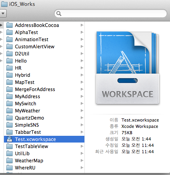Click the Test.xcworkspace name in preview info
The width and height of the screenshot is (170, 175).
[x=140, y=120]
